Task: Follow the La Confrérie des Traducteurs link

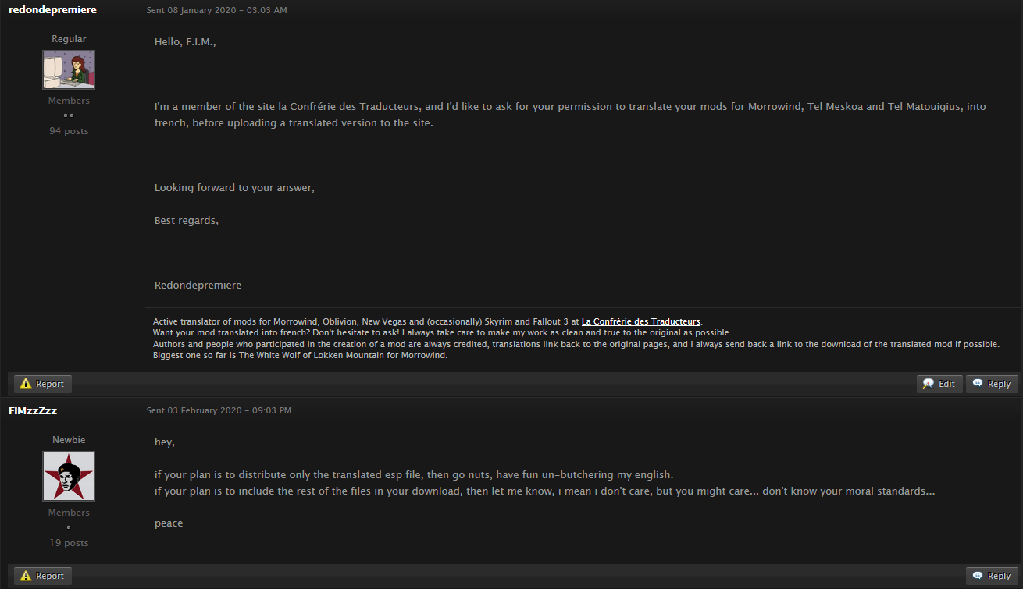Action: click(x=640, y=321)
